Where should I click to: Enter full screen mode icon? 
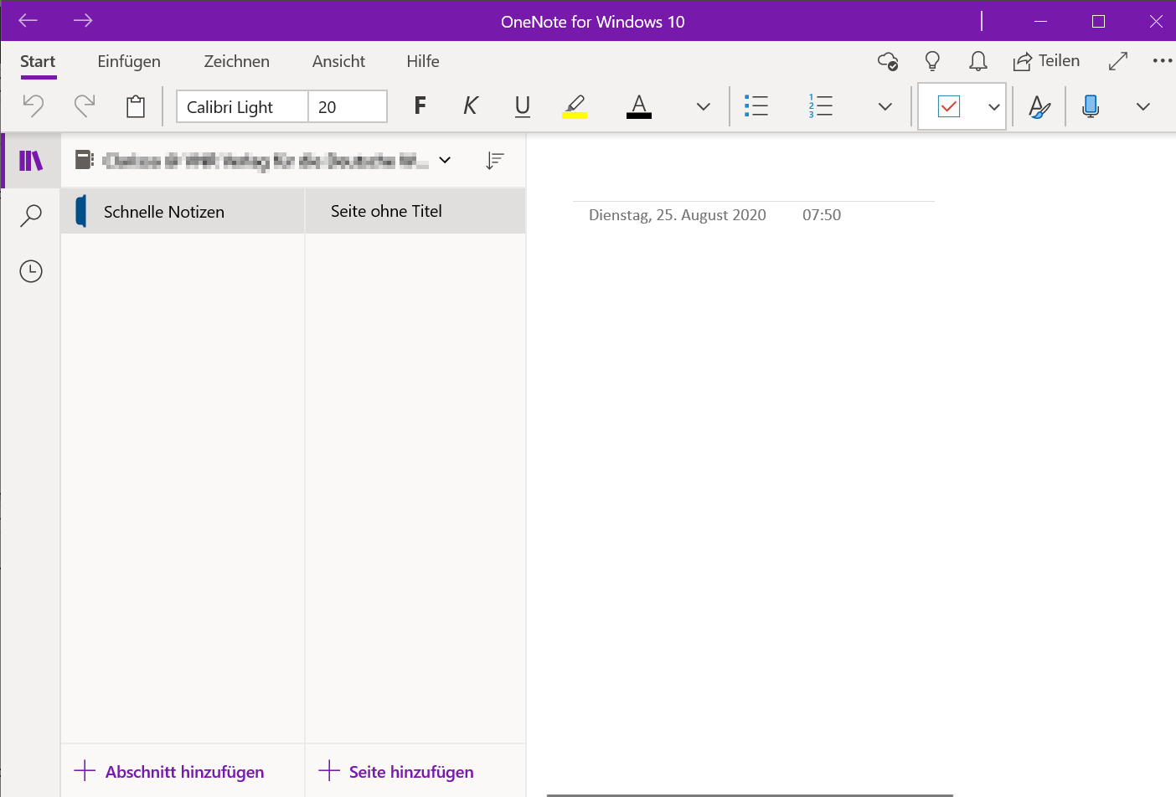click(x=1118, y=61)
